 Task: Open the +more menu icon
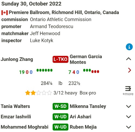tap(128, 91)
